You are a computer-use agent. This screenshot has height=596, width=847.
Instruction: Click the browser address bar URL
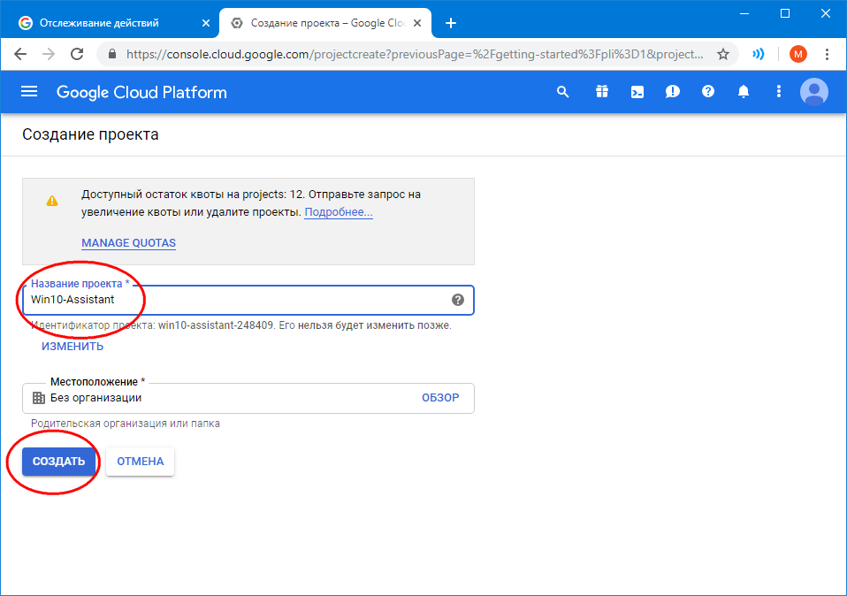point(415,54)
